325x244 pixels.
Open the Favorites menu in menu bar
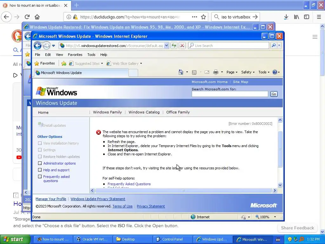click(x=75, y=55)
